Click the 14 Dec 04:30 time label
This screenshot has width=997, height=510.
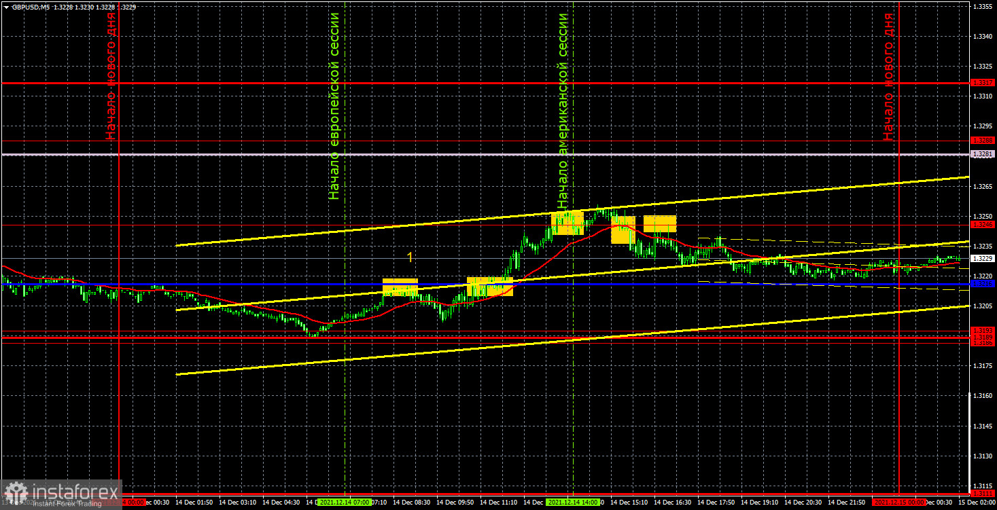(x=281, y=502)
